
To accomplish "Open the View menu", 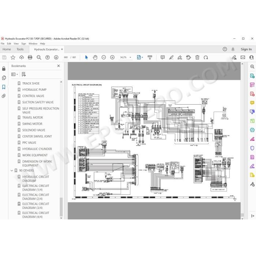I will click(16, 44).
